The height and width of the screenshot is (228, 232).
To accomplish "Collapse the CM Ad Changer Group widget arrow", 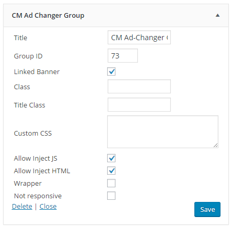I will tap(217, 15).
